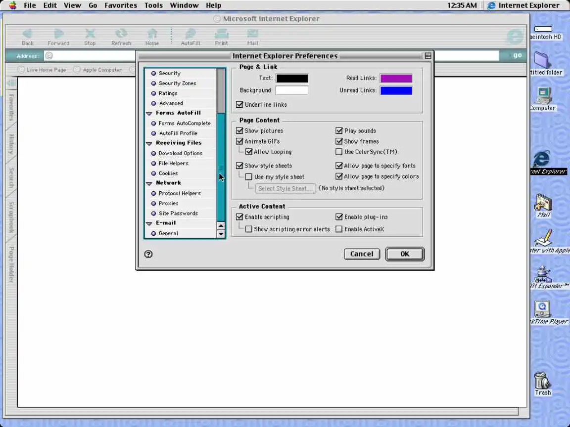Toggle Allow page to specify colors
This screenshot has height=427, width=570.
(339, 176)
